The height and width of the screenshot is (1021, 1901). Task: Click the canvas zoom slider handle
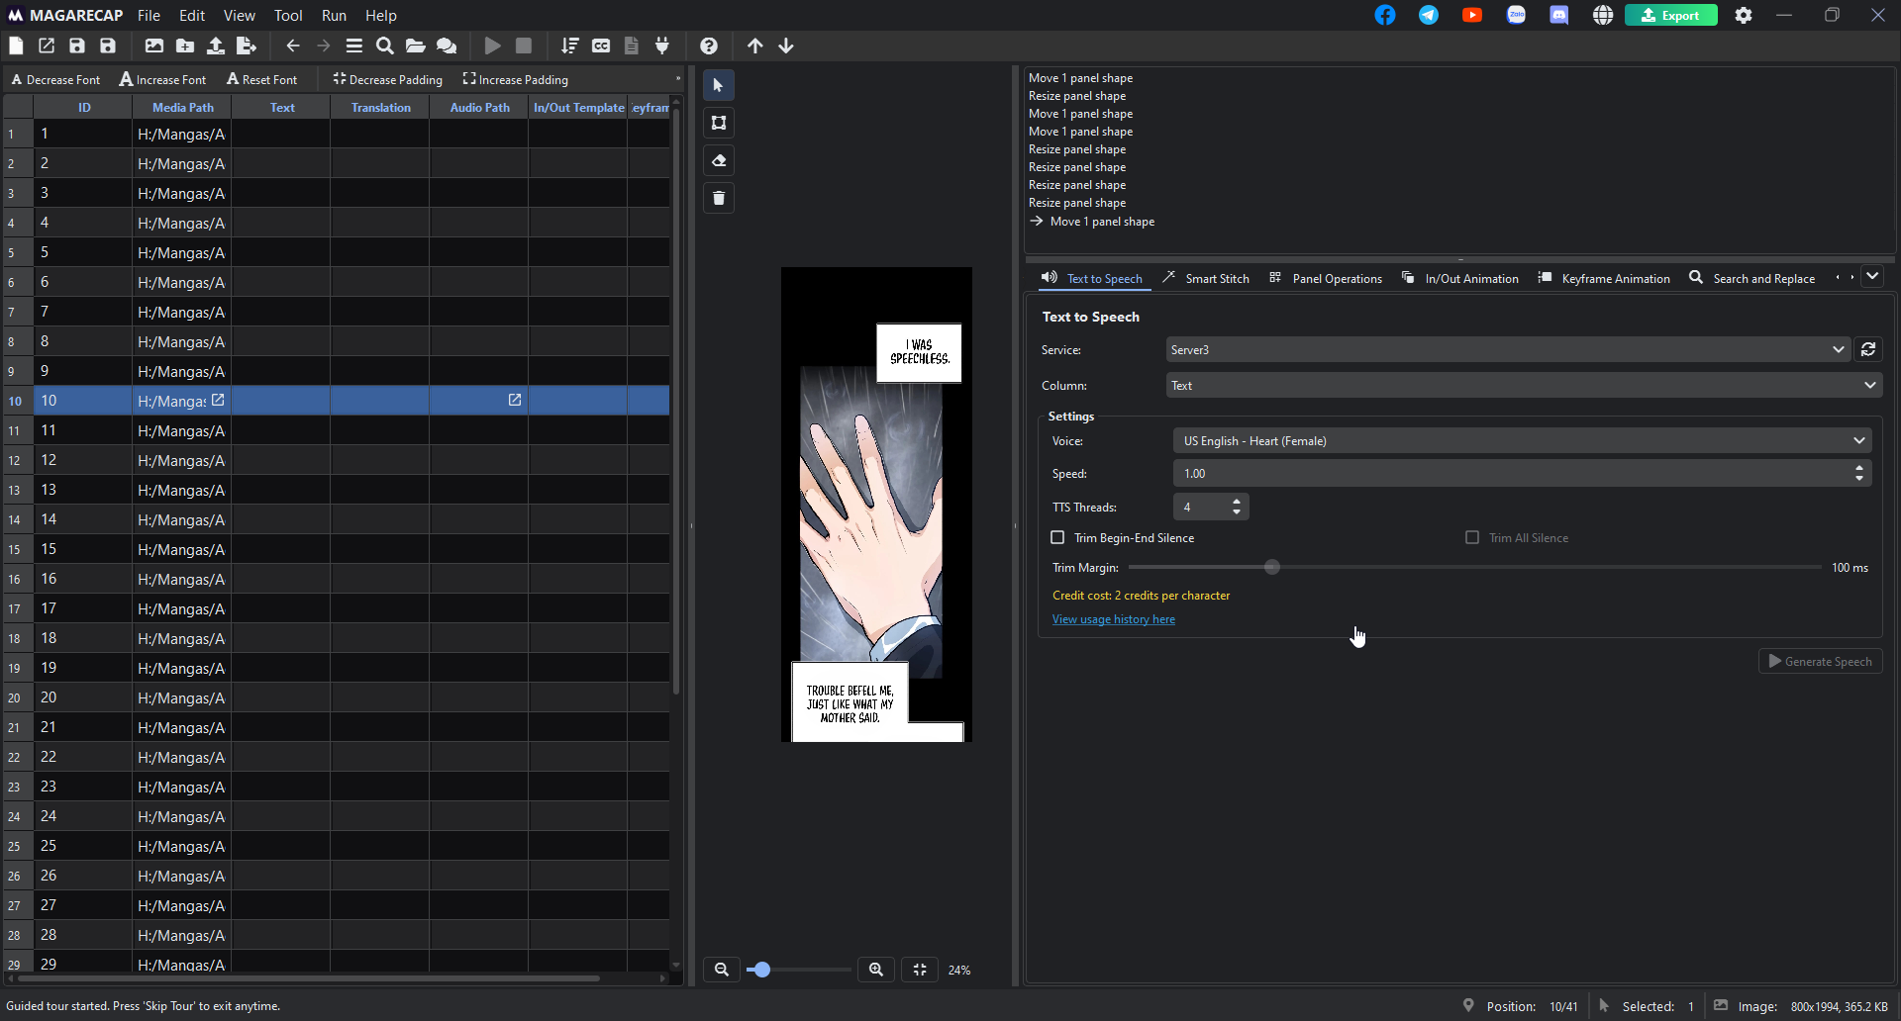[x=761, y=970]
